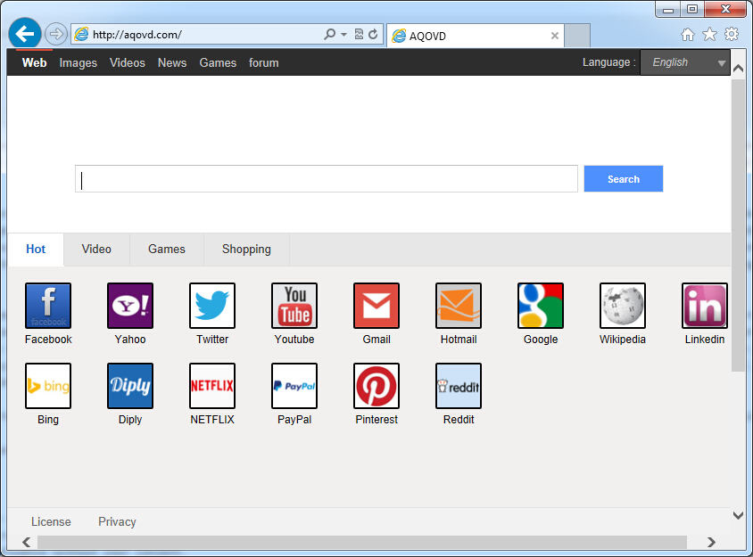Open the Pinterest shortcut icon

point(376,386)
